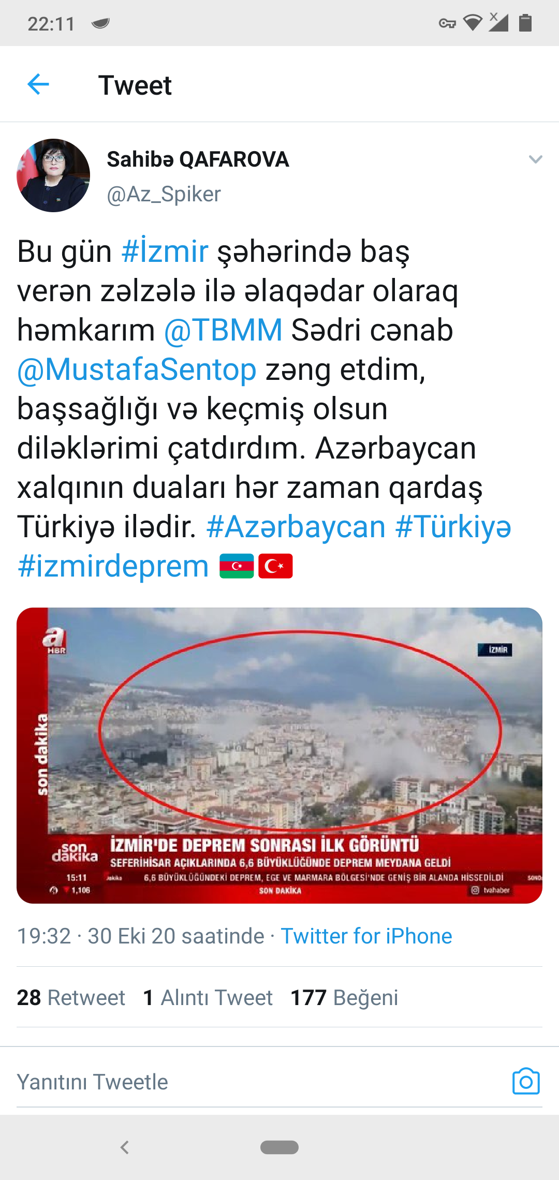View the 177 Beğeni list
Image resolution: width=559 pixels, height=1180 pixels.
coord(344,997)
